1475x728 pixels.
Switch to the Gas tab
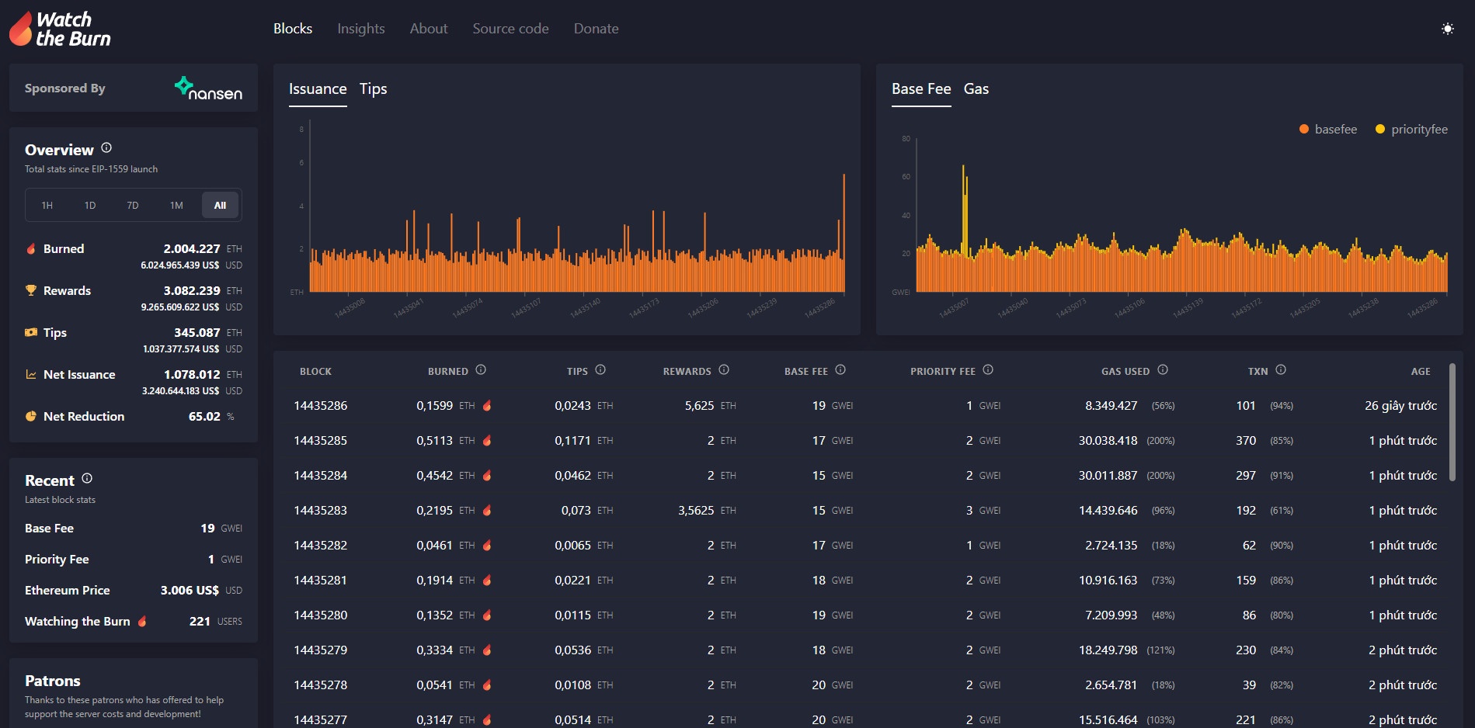click(976, 88)
